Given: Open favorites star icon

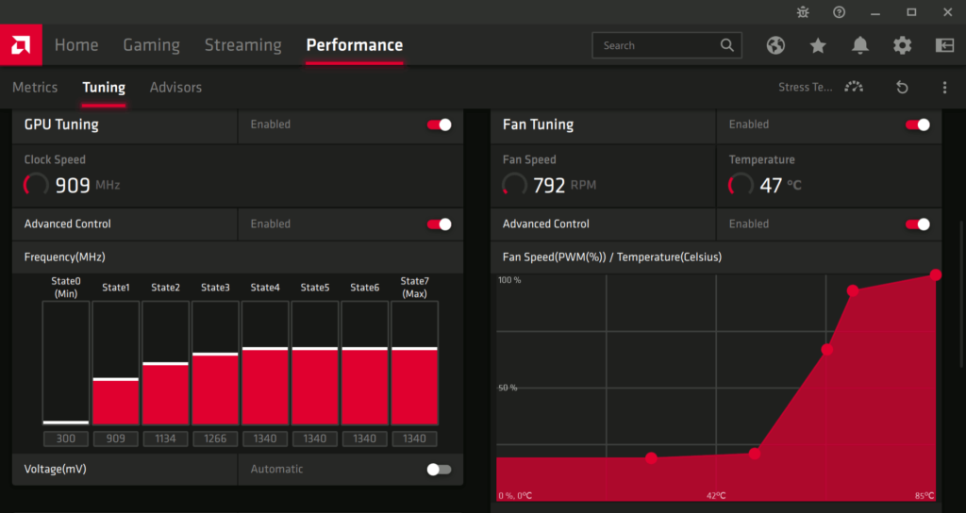Looking at the screenshot, I should pos(818,45).
